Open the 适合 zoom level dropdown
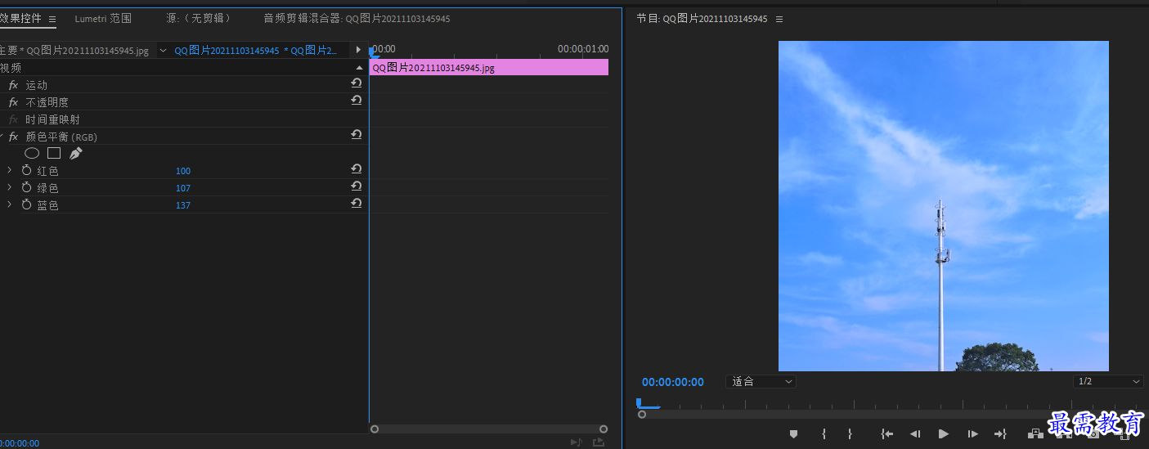Image resolution: width=1149 pixels, height=449 pixels. coord(761,381)
